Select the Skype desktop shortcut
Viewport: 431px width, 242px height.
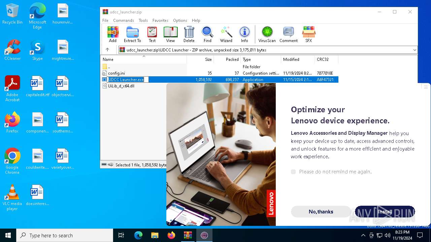coord(37,50)
